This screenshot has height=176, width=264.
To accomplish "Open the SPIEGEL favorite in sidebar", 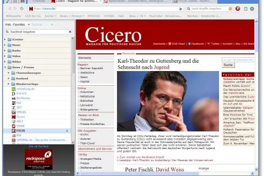I will click(x=21, y=112).
